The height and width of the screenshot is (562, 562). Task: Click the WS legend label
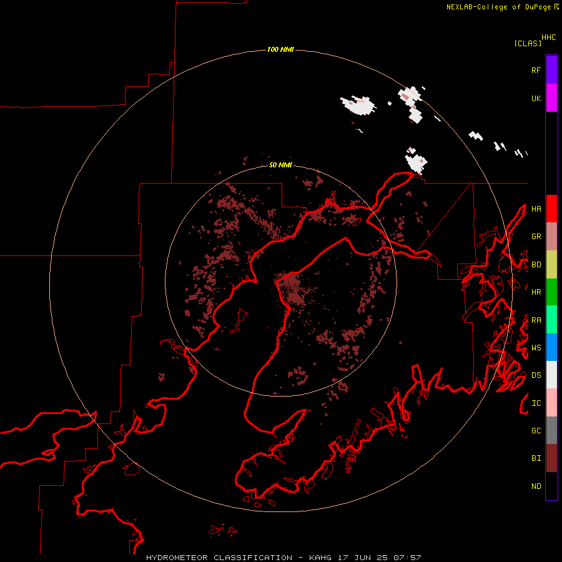[x=536, y=348]
